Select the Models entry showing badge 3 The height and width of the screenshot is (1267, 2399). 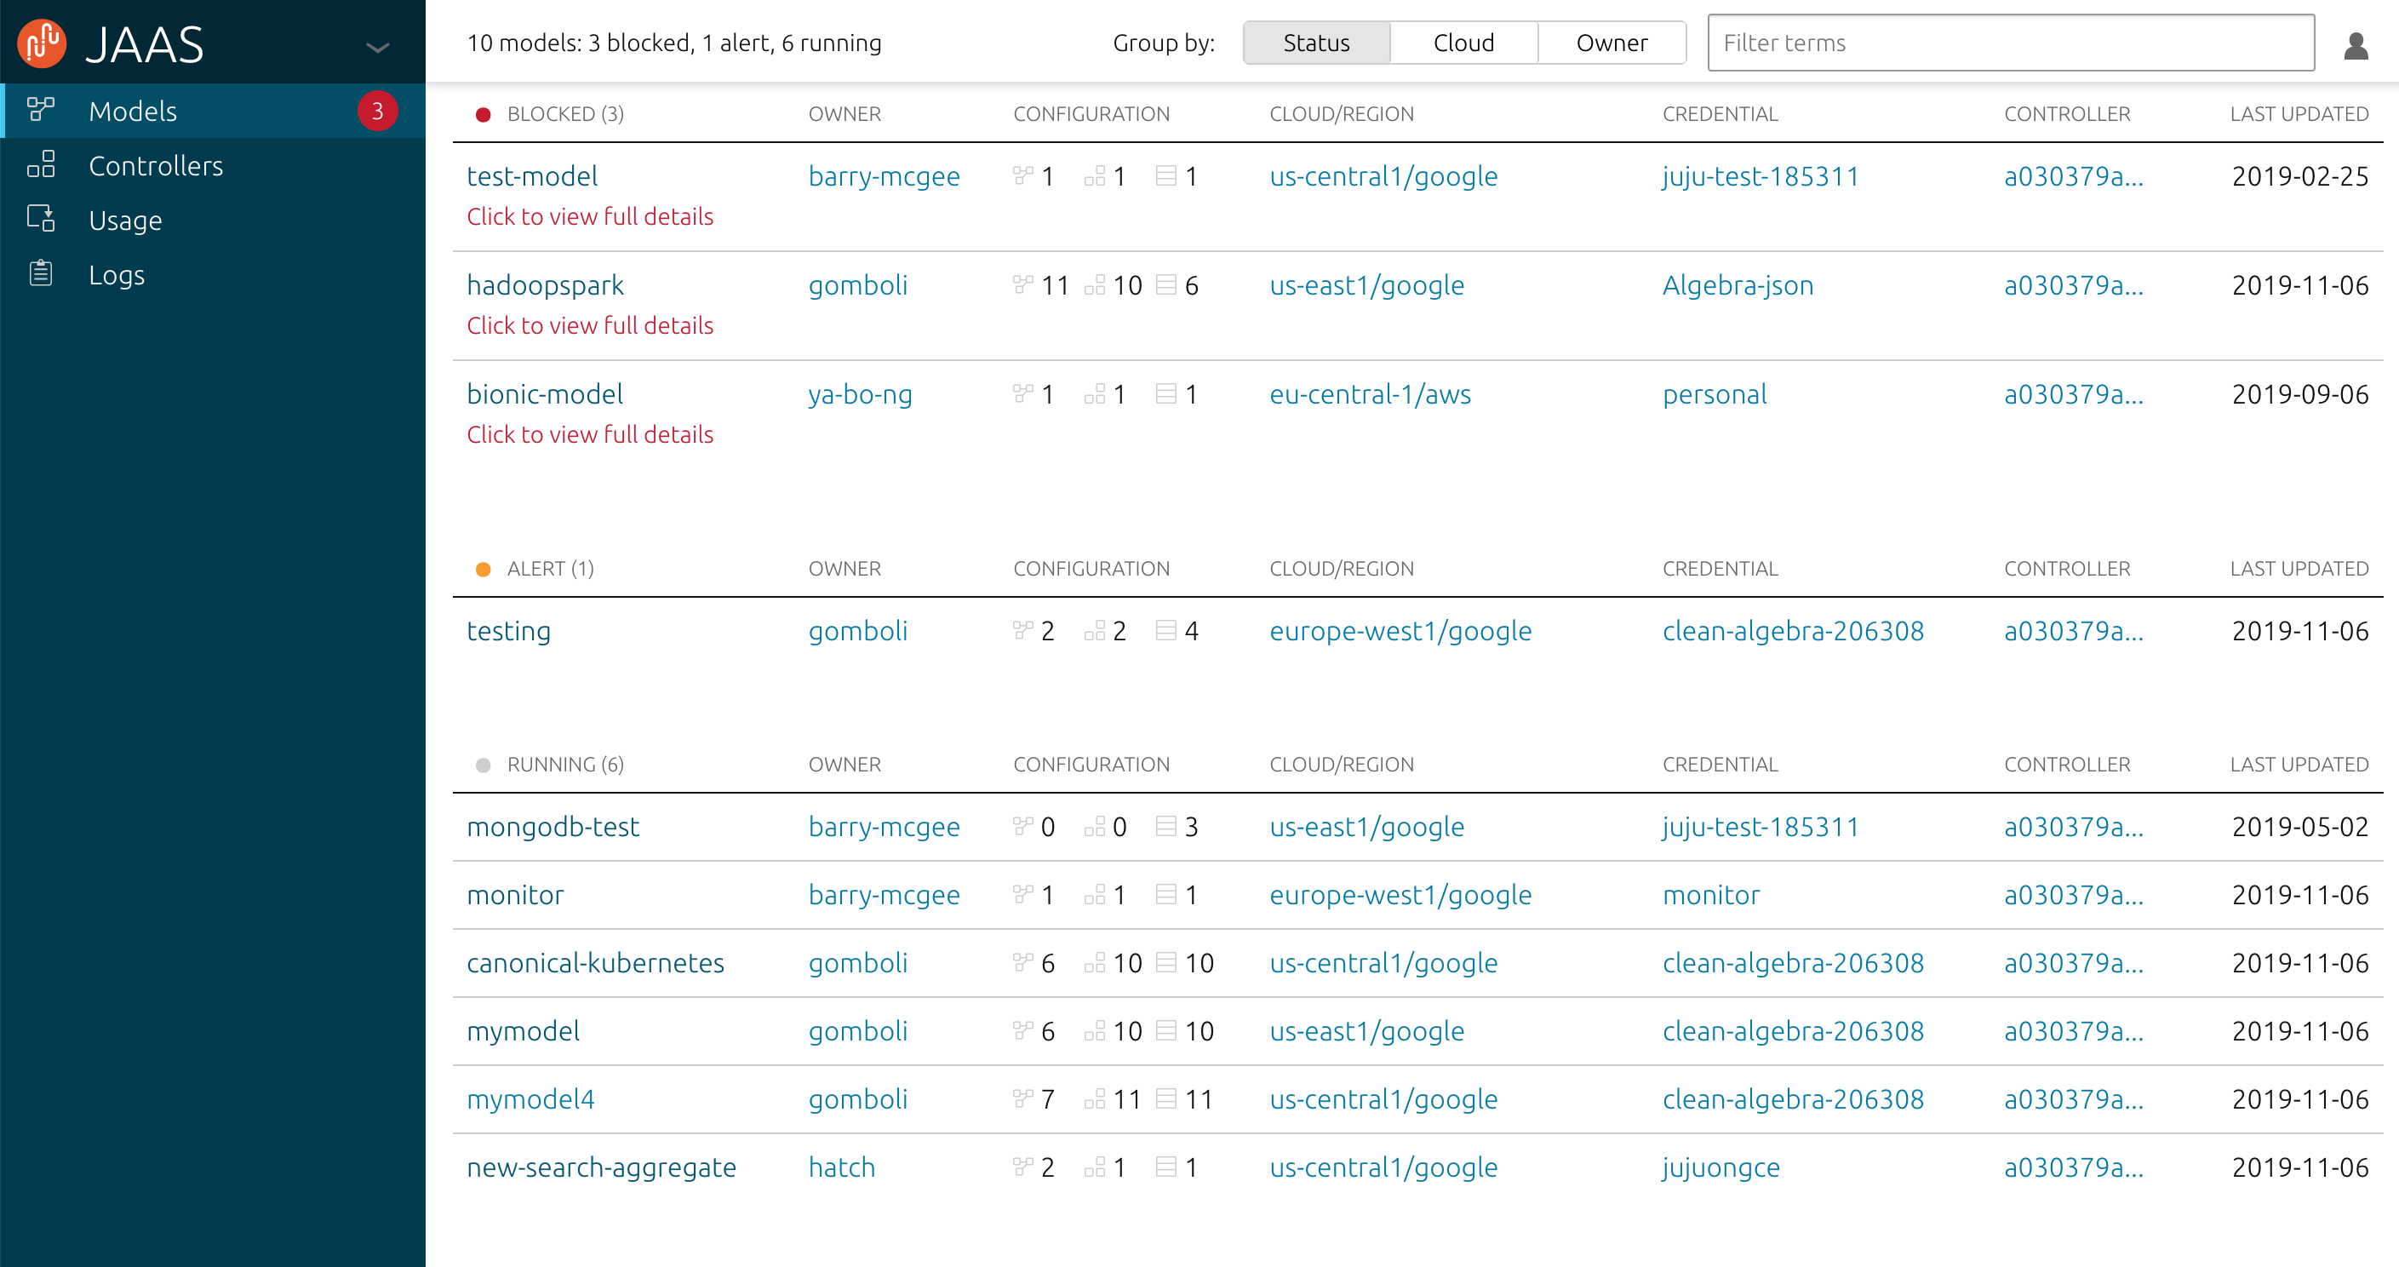[x=133, y=110]
